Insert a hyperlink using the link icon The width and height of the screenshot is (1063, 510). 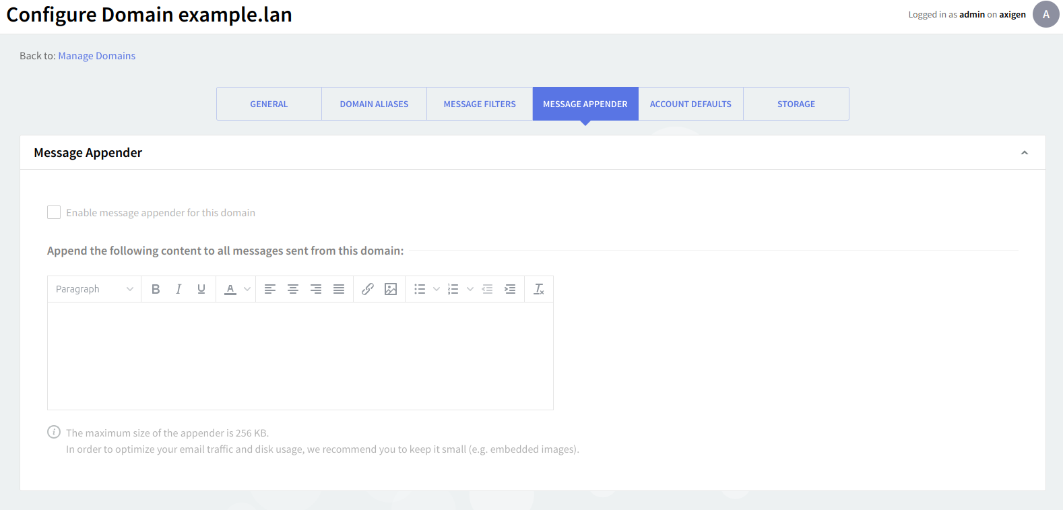[368, 289]
